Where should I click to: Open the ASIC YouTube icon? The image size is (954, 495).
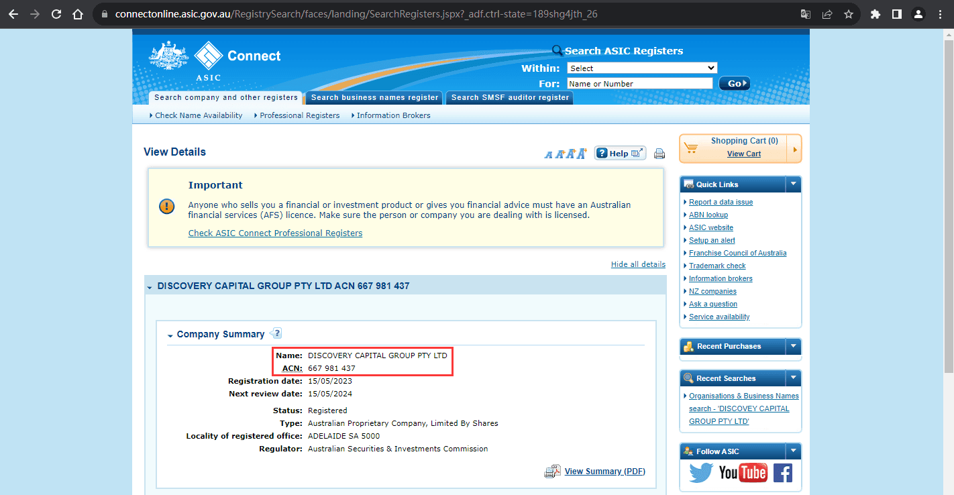point(743,473)
